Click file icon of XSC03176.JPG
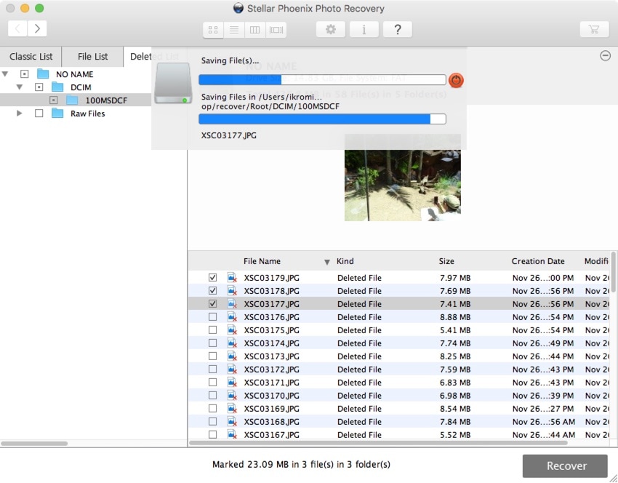Image resolution: width=618 pixels, height=483 pixels. pyautogui.click(x=232, y=316)
